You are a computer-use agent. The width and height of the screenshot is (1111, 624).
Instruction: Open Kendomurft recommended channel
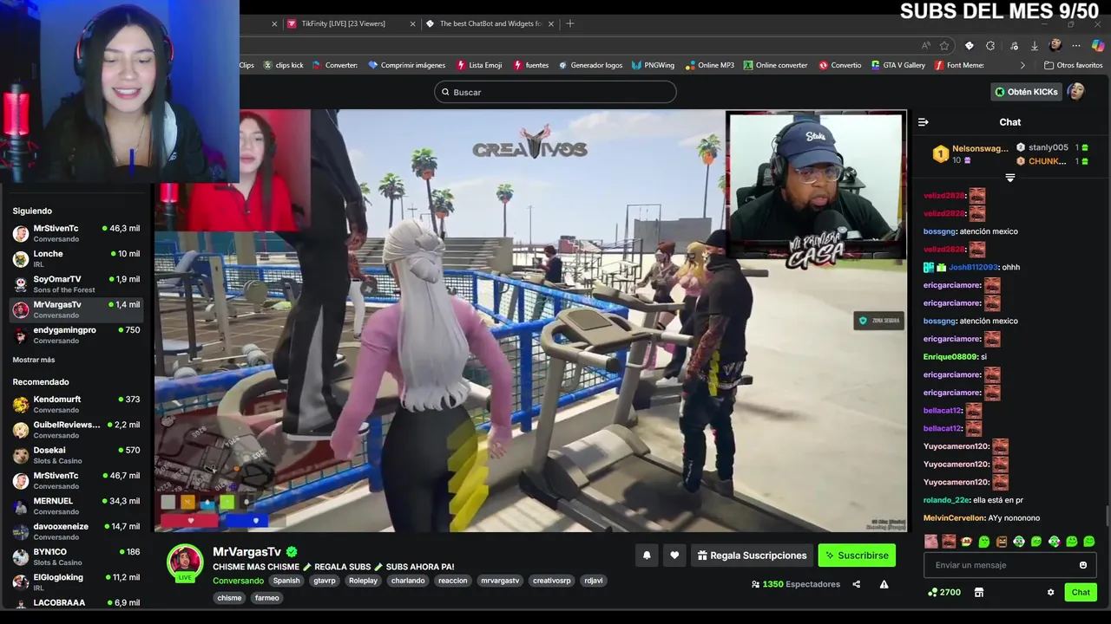click(x=76, y=404)
